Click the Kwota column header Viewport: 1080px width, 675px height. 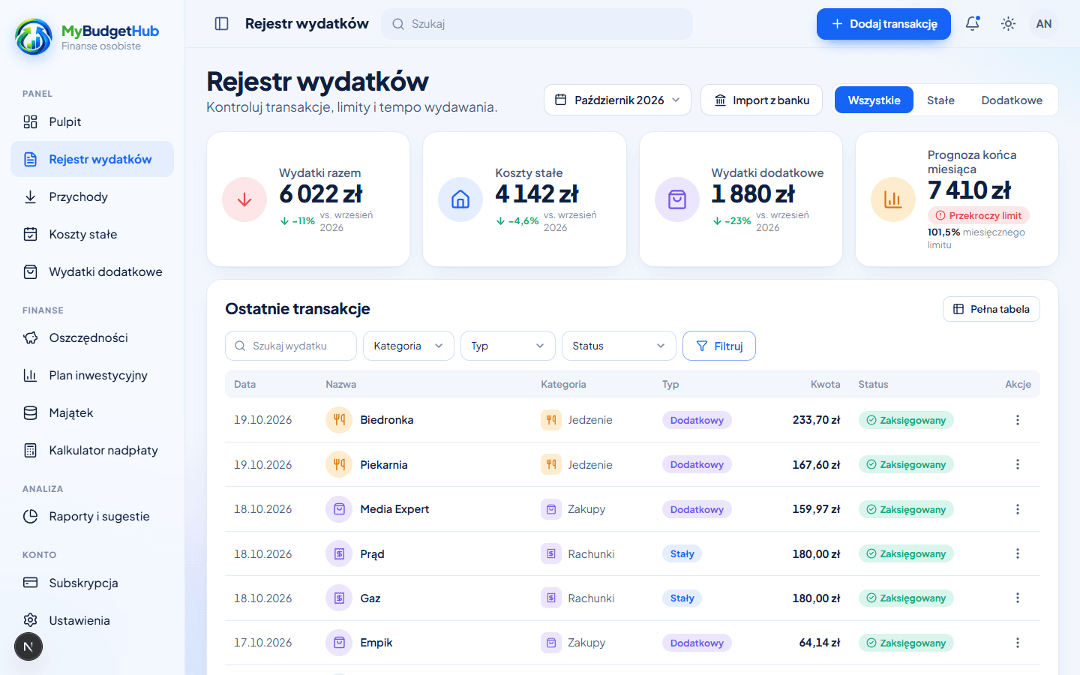(x=825, y=384)
